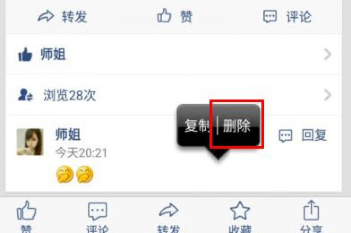Tap the 收藏 star in bottom bar
The image size is (351, 233).
pos(240,211)
